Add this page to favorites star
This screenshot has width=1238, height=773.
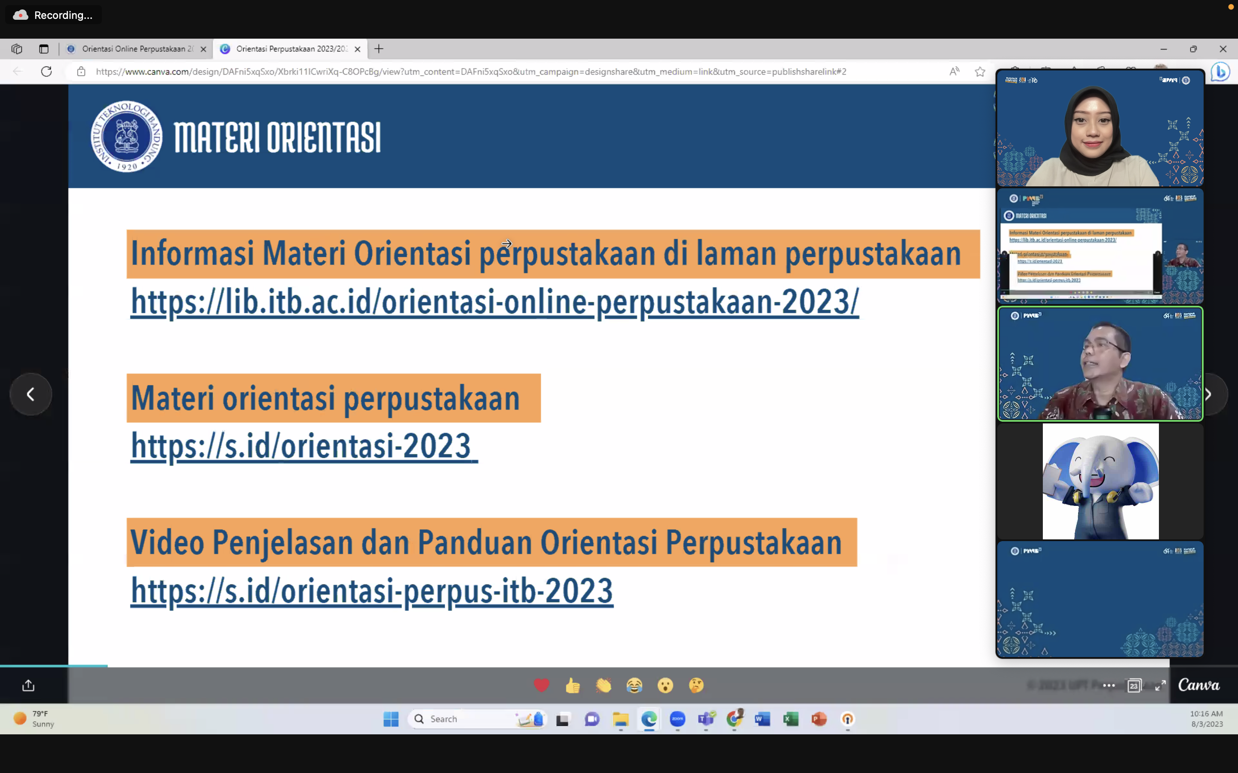tap(980, 72)
